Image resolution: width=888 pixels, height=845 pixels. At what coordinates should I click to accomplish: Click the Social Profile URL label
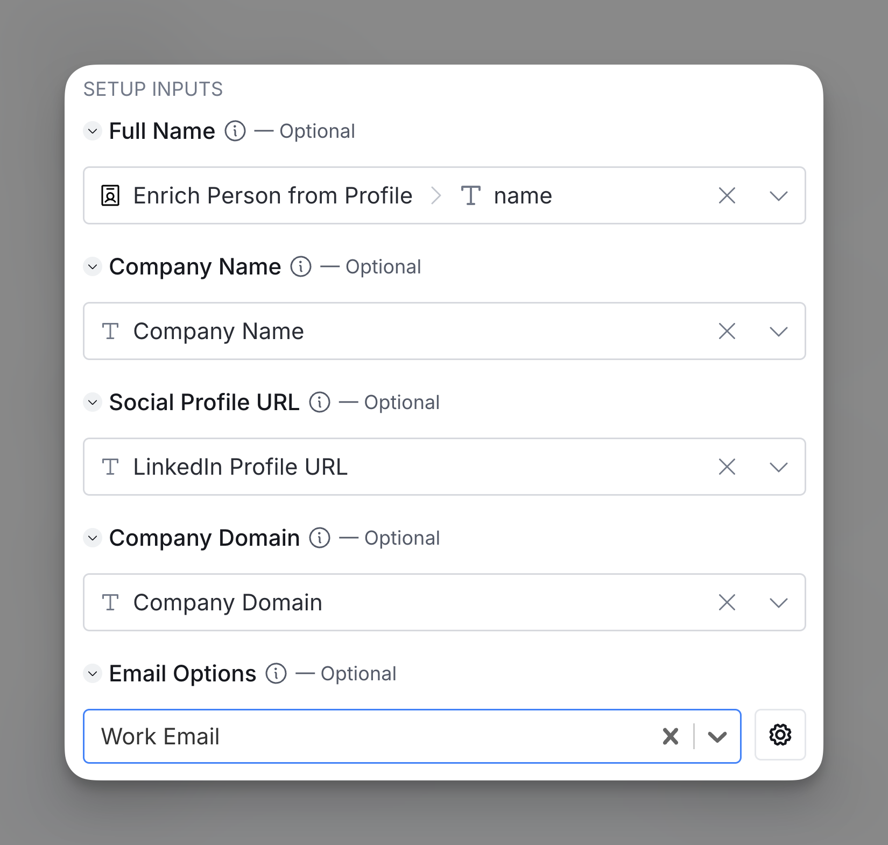[x=205, y=402]
